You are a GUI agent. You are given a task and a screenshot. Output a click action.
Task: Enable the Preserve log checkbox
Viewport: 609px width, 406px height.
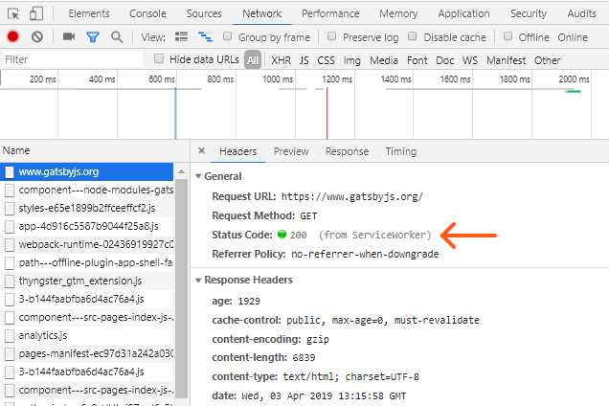[x=331, y=36]
